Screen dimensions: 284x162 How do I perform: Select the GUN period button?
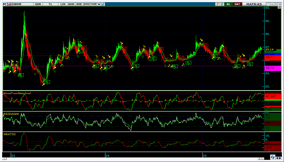38,4
